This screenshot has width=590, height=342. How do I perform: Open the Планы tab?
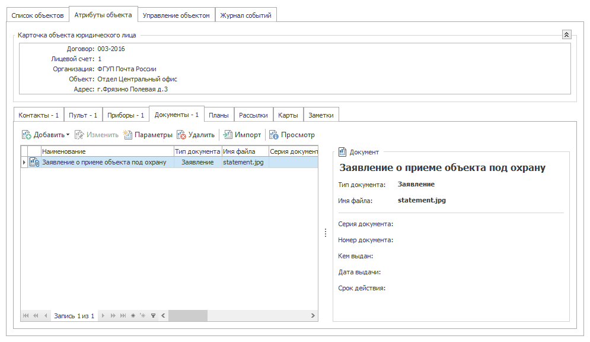click(219, 115)
